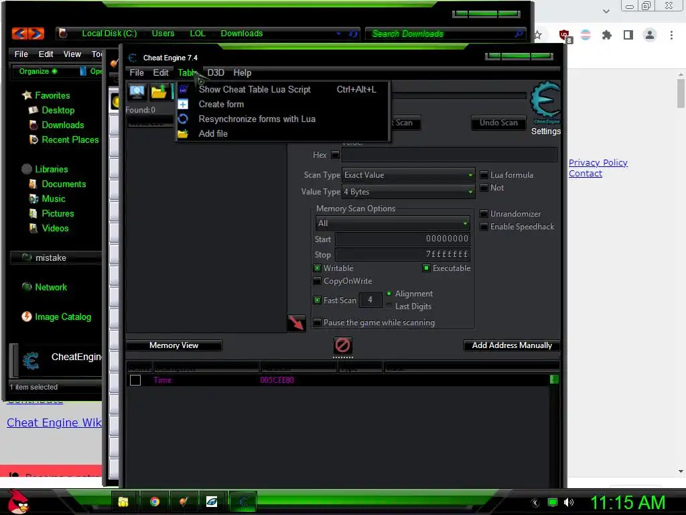The width and height of the screenshot is (686, 515).
Task: Click the Undo Scan button
Action: tap(498, 123)
